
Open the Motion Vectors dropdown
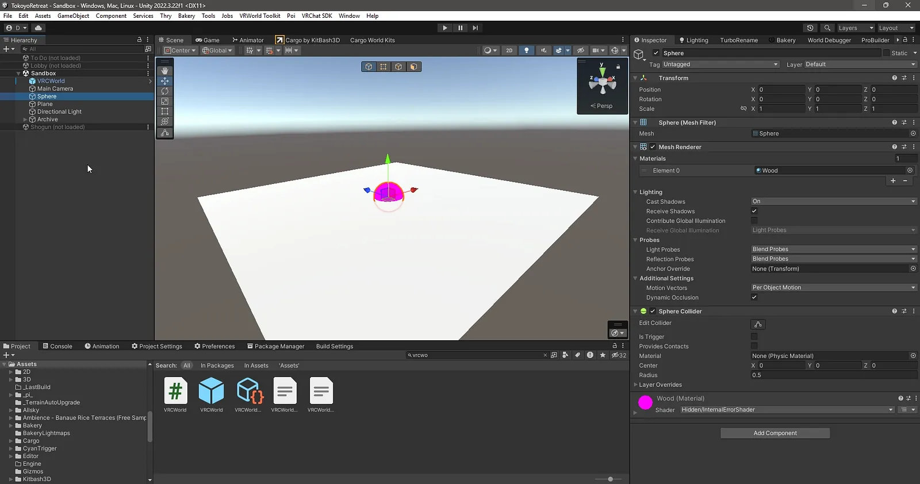834,287
